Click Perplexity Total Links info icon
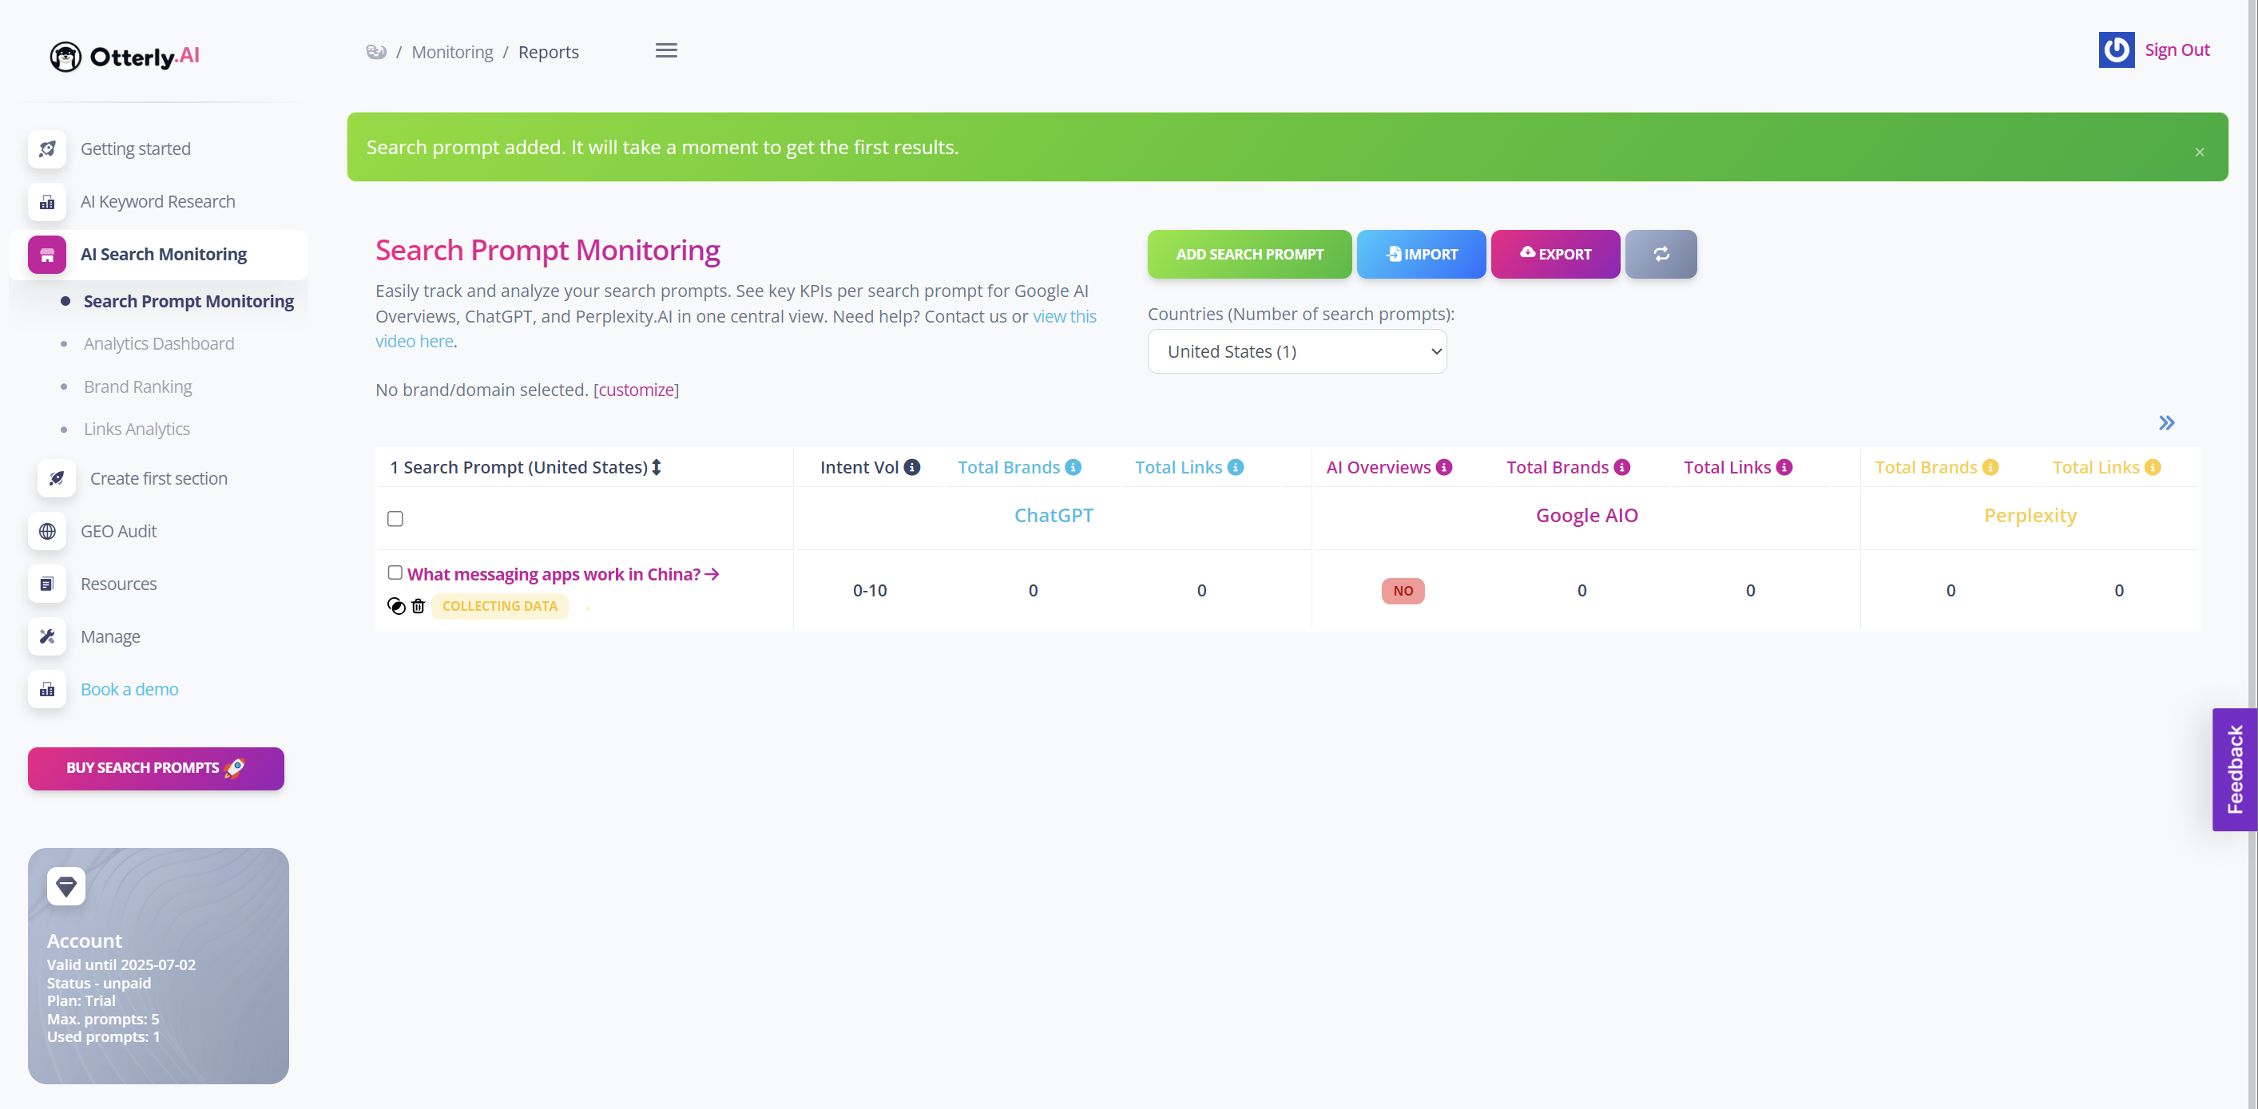Image resolution: width=2258 pixels, height=1109 pixels. click(2152, 468)
